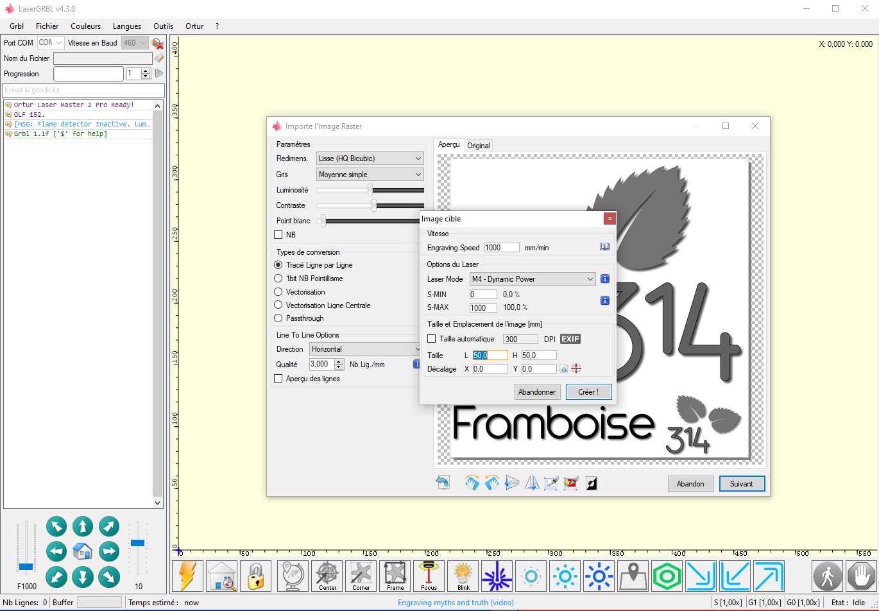Rotate image counter-clockwise icon
This screenshot has width=879, height=611.
(x=492, y=483)
